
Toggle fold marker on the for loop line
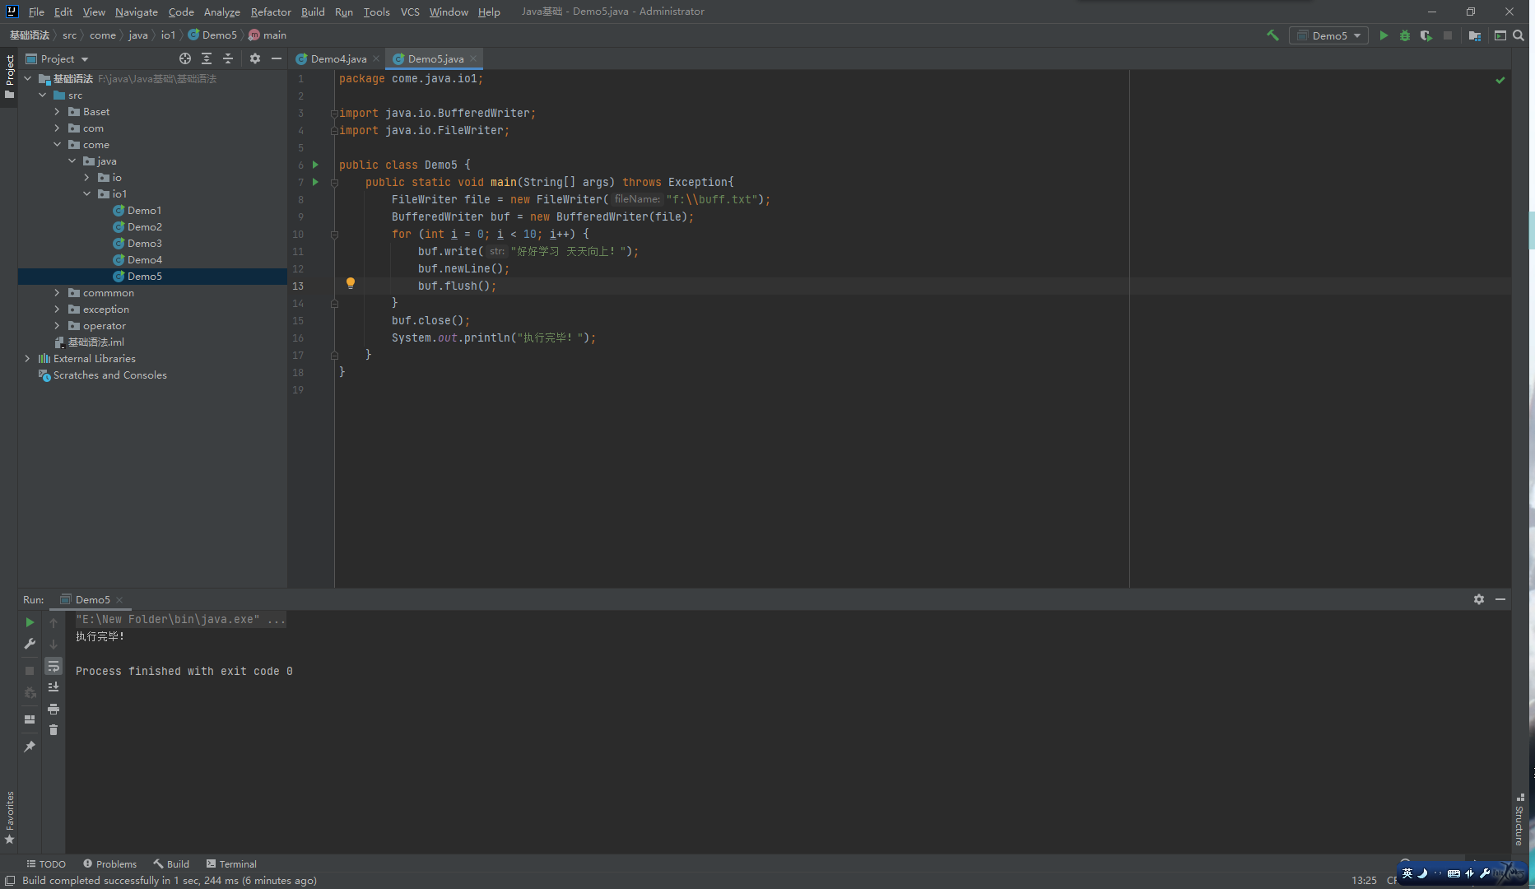334,235
